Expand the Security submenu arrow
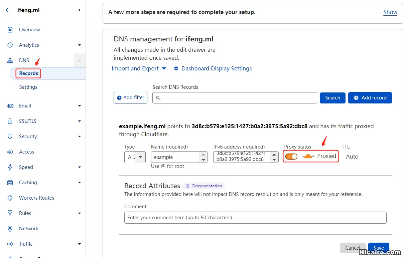The height and width of the screenshot is (258, 403). click(80, 137)
